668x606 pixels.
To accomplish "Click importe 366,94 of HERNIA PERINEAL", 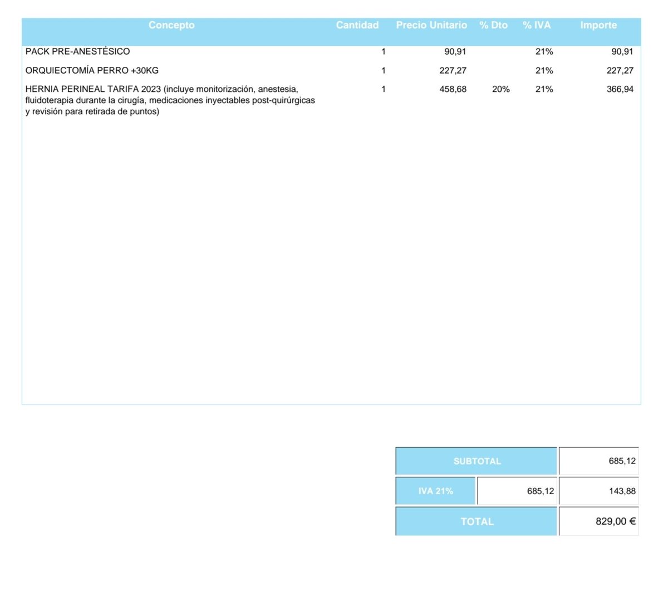I will [620, 89].
